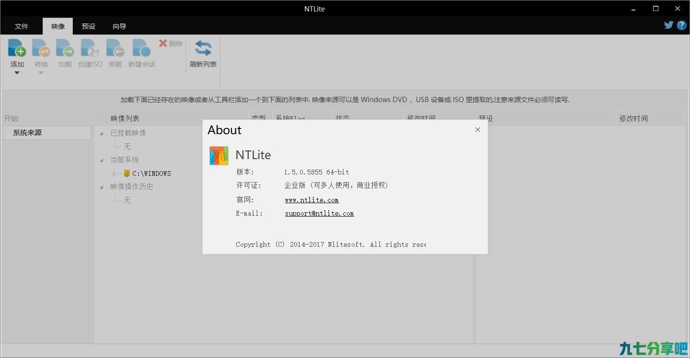
Task: Click the right panel 修改时间 column header
Action: pos(651,118)
